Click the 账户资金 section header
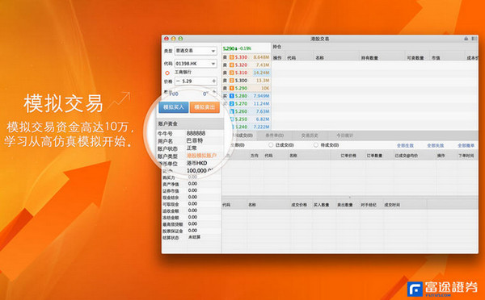Screen dimensions: 485x300 point(190,123)
